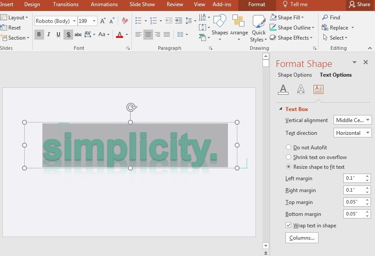Decrease list indent level

tap(169, 21)
